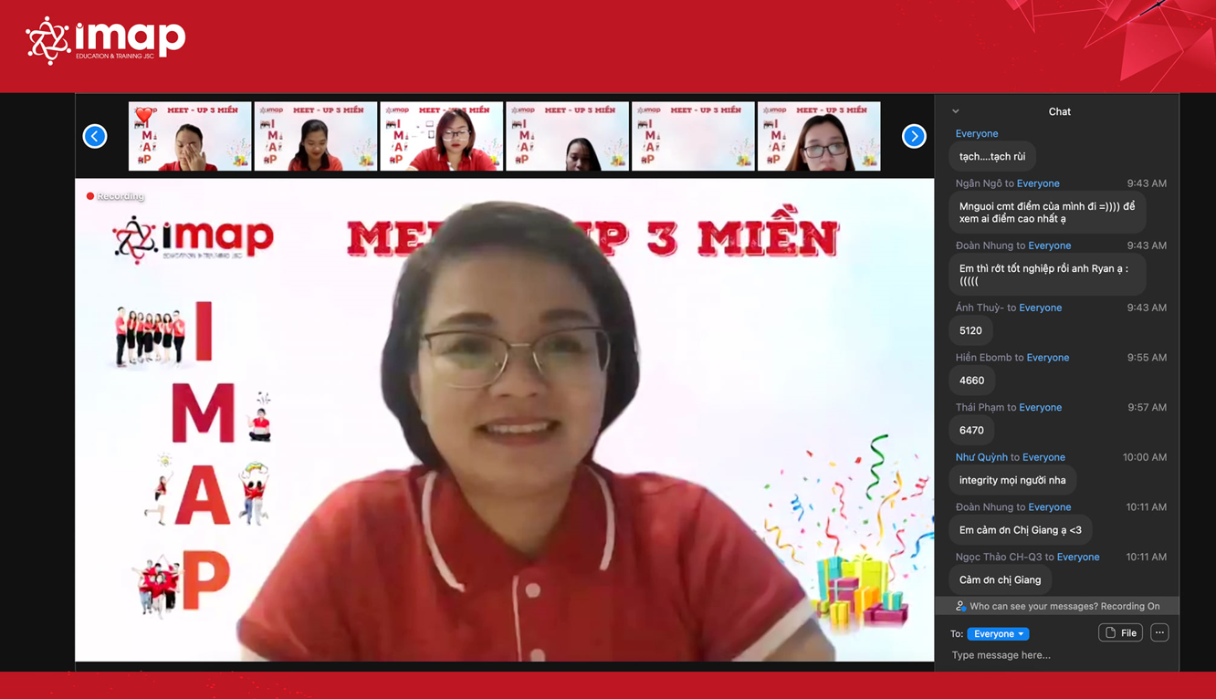Screen dimensions: 1216x699
Task: Open the "To: Everyone" recipient dropdown
Action: click(998, 633)
